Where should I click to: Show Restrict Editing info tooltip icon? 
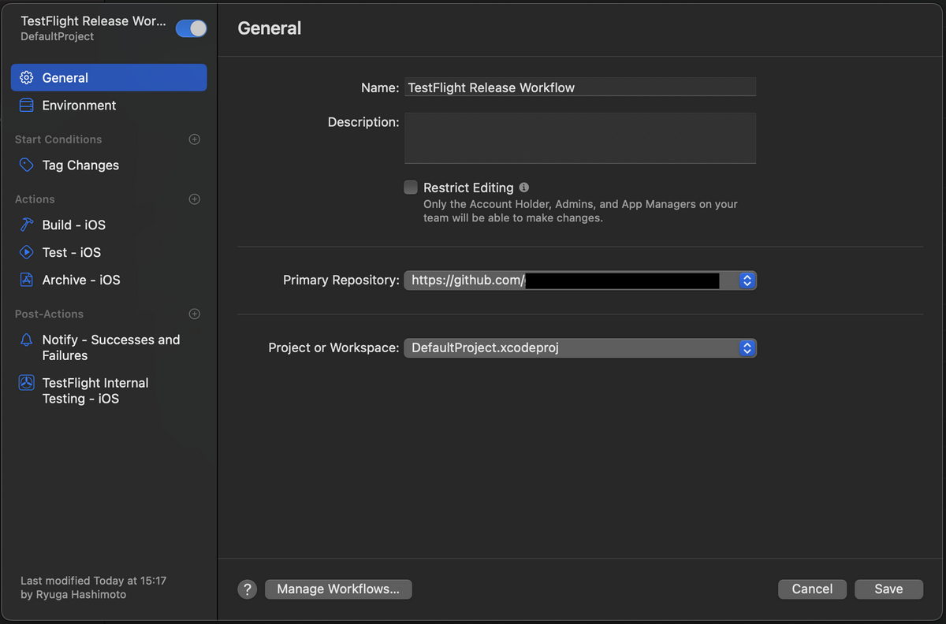524,188
